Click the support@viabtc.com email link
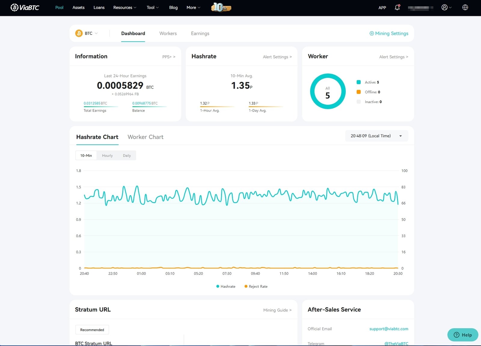 389,329
